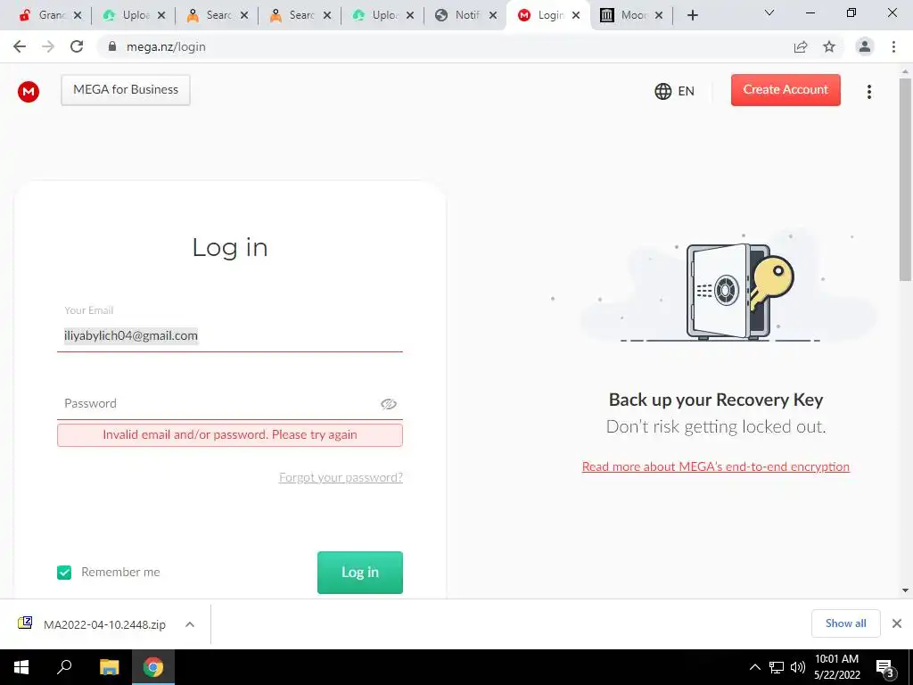Click the Chrome taskbar icon

pos(153,667)
